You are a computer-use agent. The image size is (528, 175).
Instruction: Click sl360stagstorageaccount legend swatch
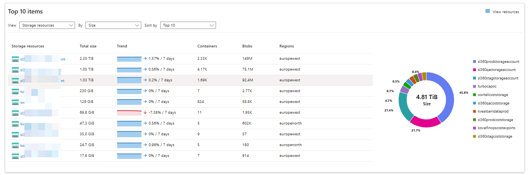click(x=475, y=78)
